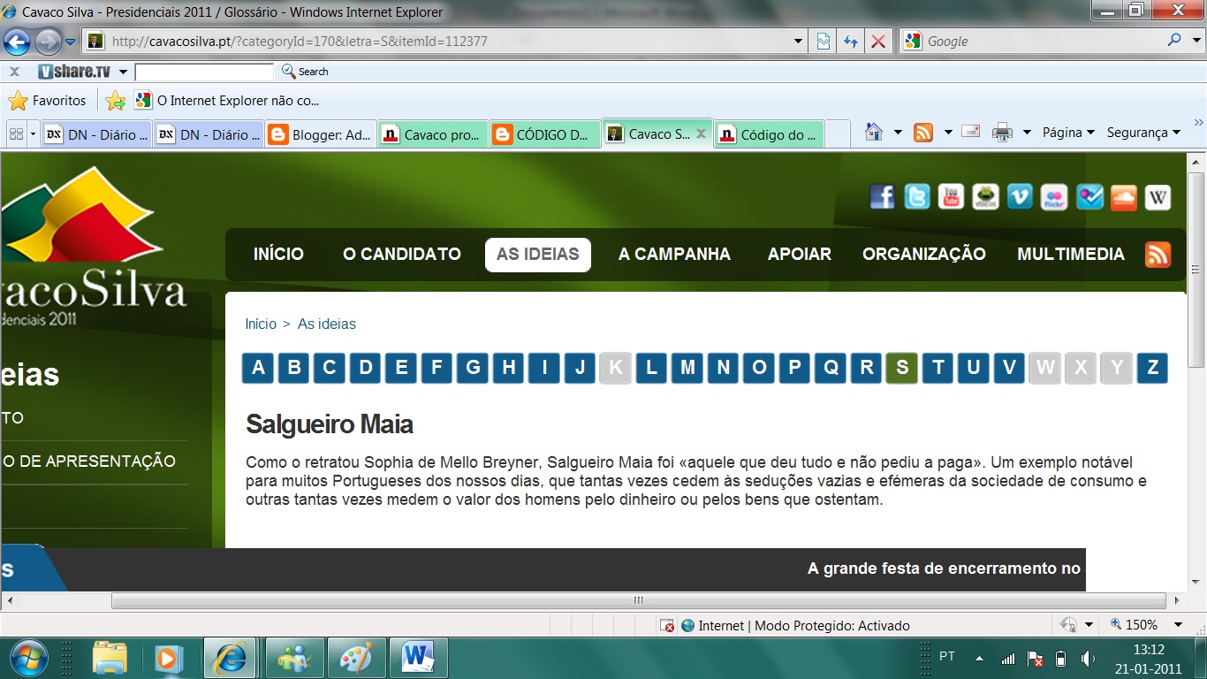
Task: Open the Página dropdown menu
Action: [1068, 133]
